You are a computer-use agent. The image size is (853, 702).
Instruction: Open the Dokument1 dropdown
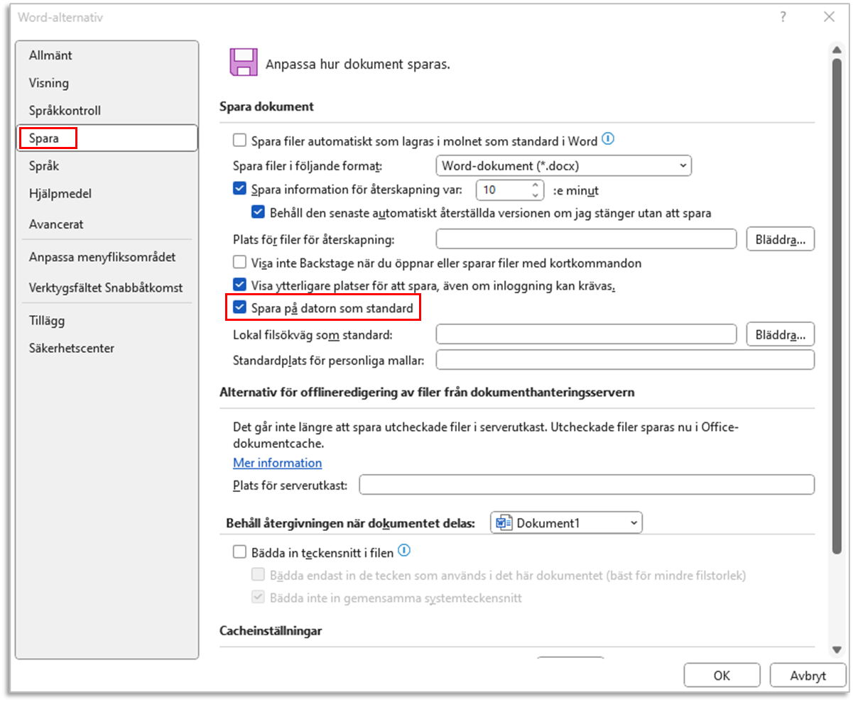pyautogui.click(x=566, y=523)
